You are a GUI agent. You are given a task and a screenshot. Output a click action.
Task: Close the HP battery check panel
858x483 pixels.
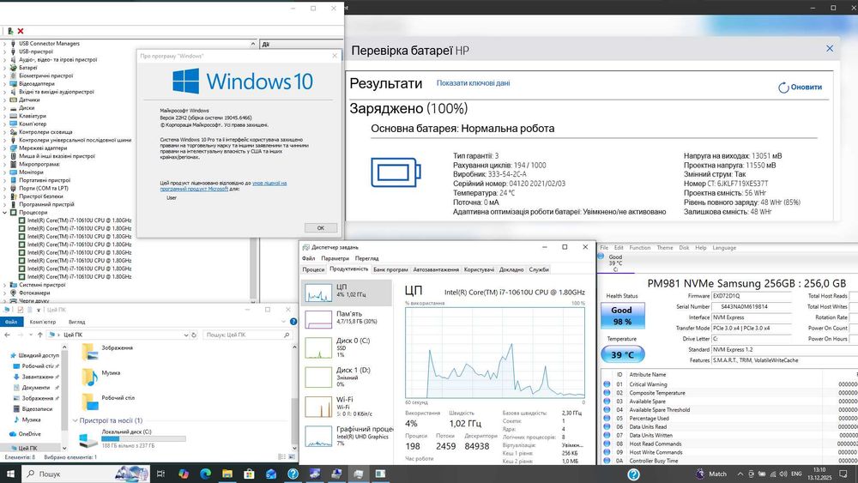pyautogui.click(x=830, y=49)
